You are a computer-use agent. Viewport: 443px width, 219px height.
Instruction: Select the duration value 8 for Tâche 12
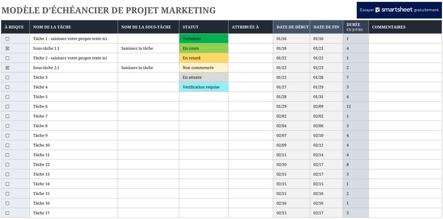[356, 164]
